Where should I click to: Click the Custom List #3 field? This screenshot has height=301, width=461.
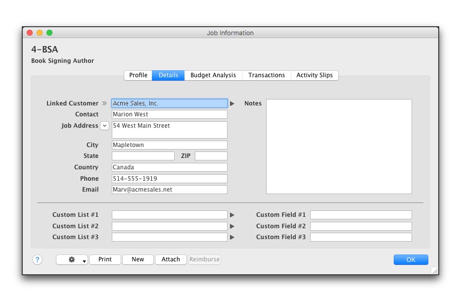point(170,237)
